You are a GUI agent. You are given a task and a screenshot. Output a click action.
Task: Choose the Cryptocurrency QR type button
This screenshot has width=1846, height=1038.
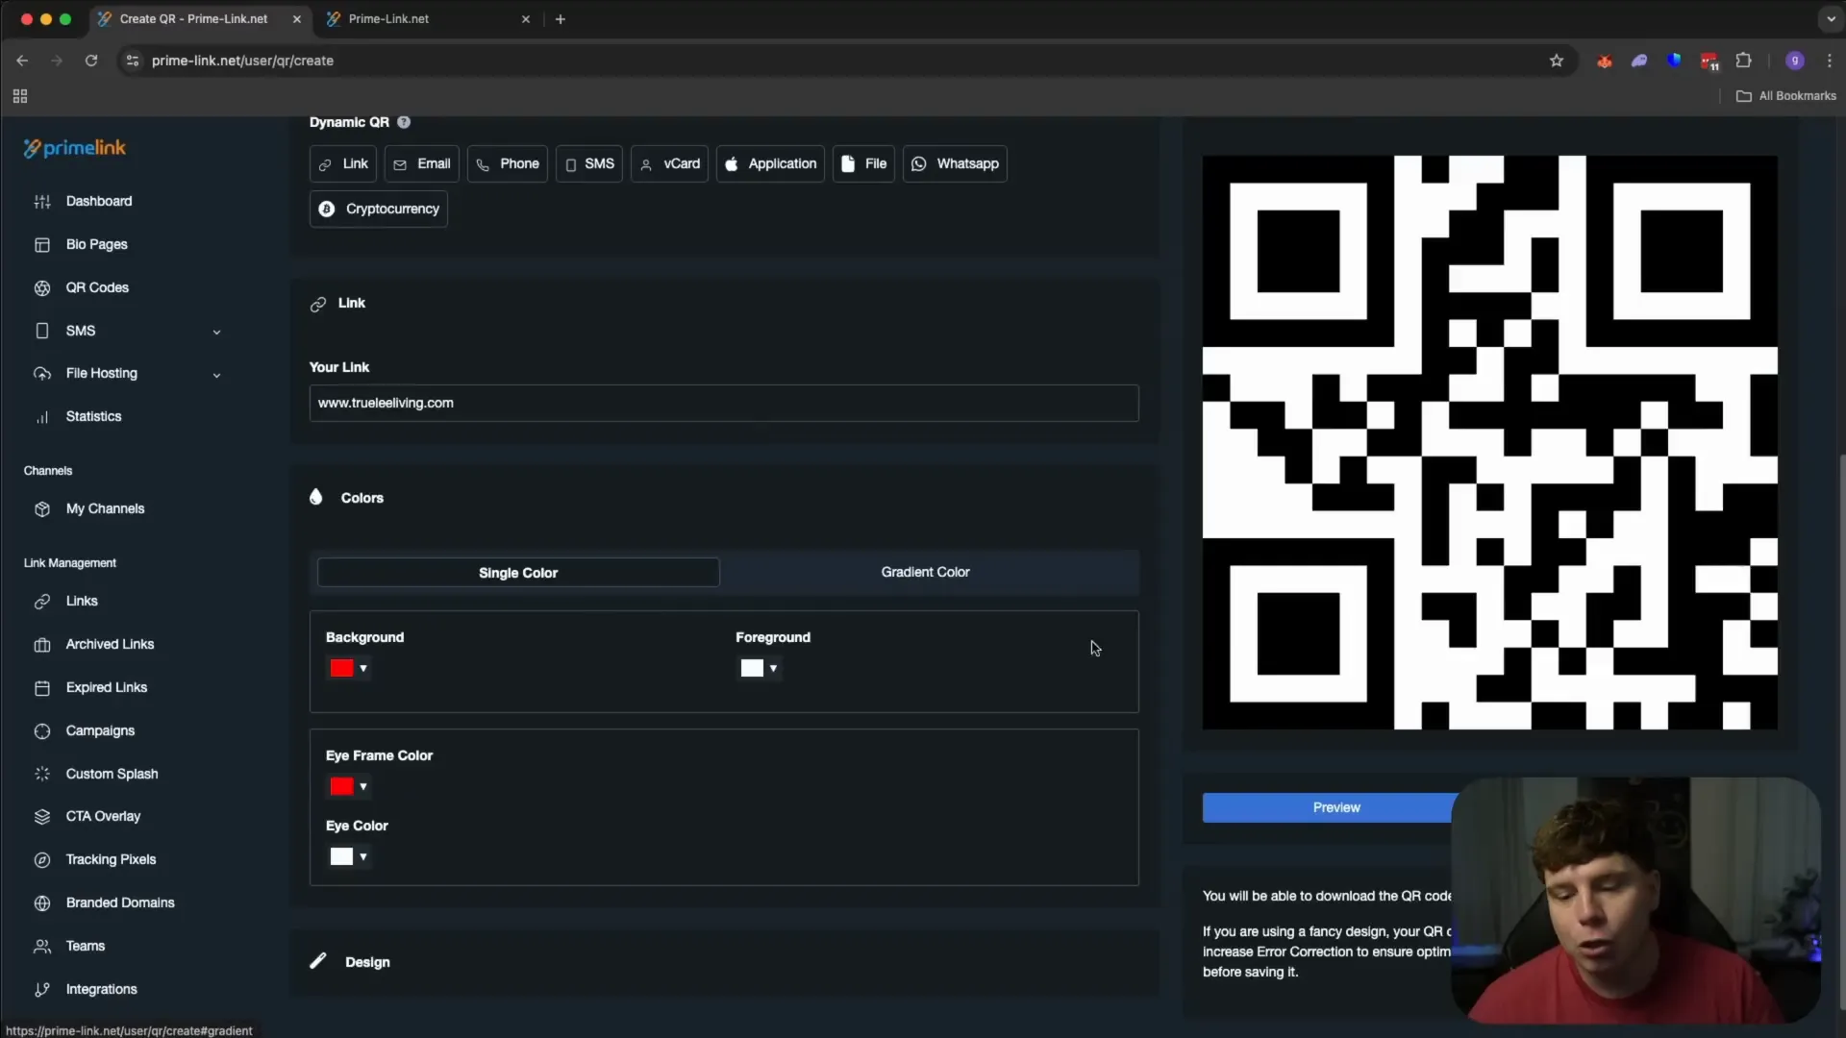(x=379, y=210)
